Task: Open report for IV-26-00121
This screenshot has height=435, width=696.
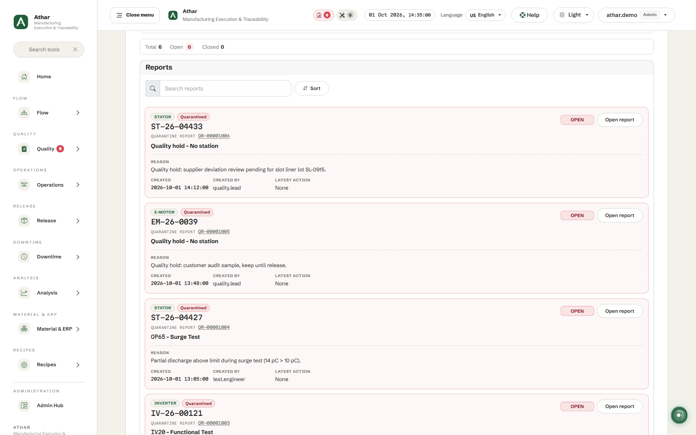Action: coord(619,406)
